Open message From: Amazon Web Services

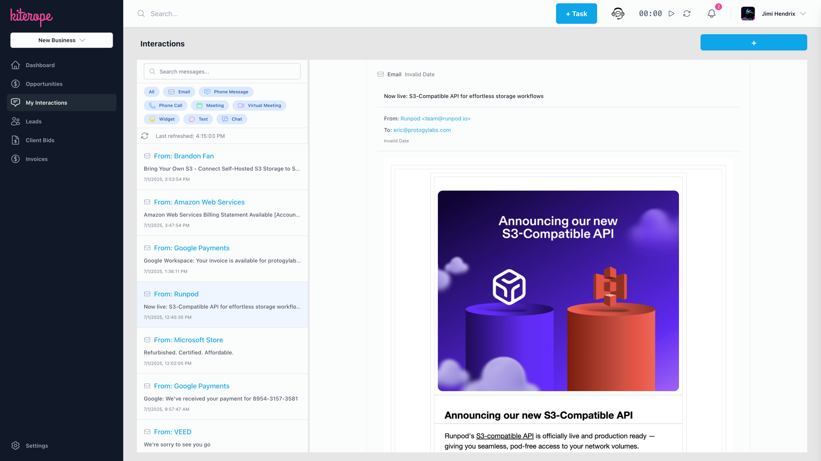click(222, 213)
